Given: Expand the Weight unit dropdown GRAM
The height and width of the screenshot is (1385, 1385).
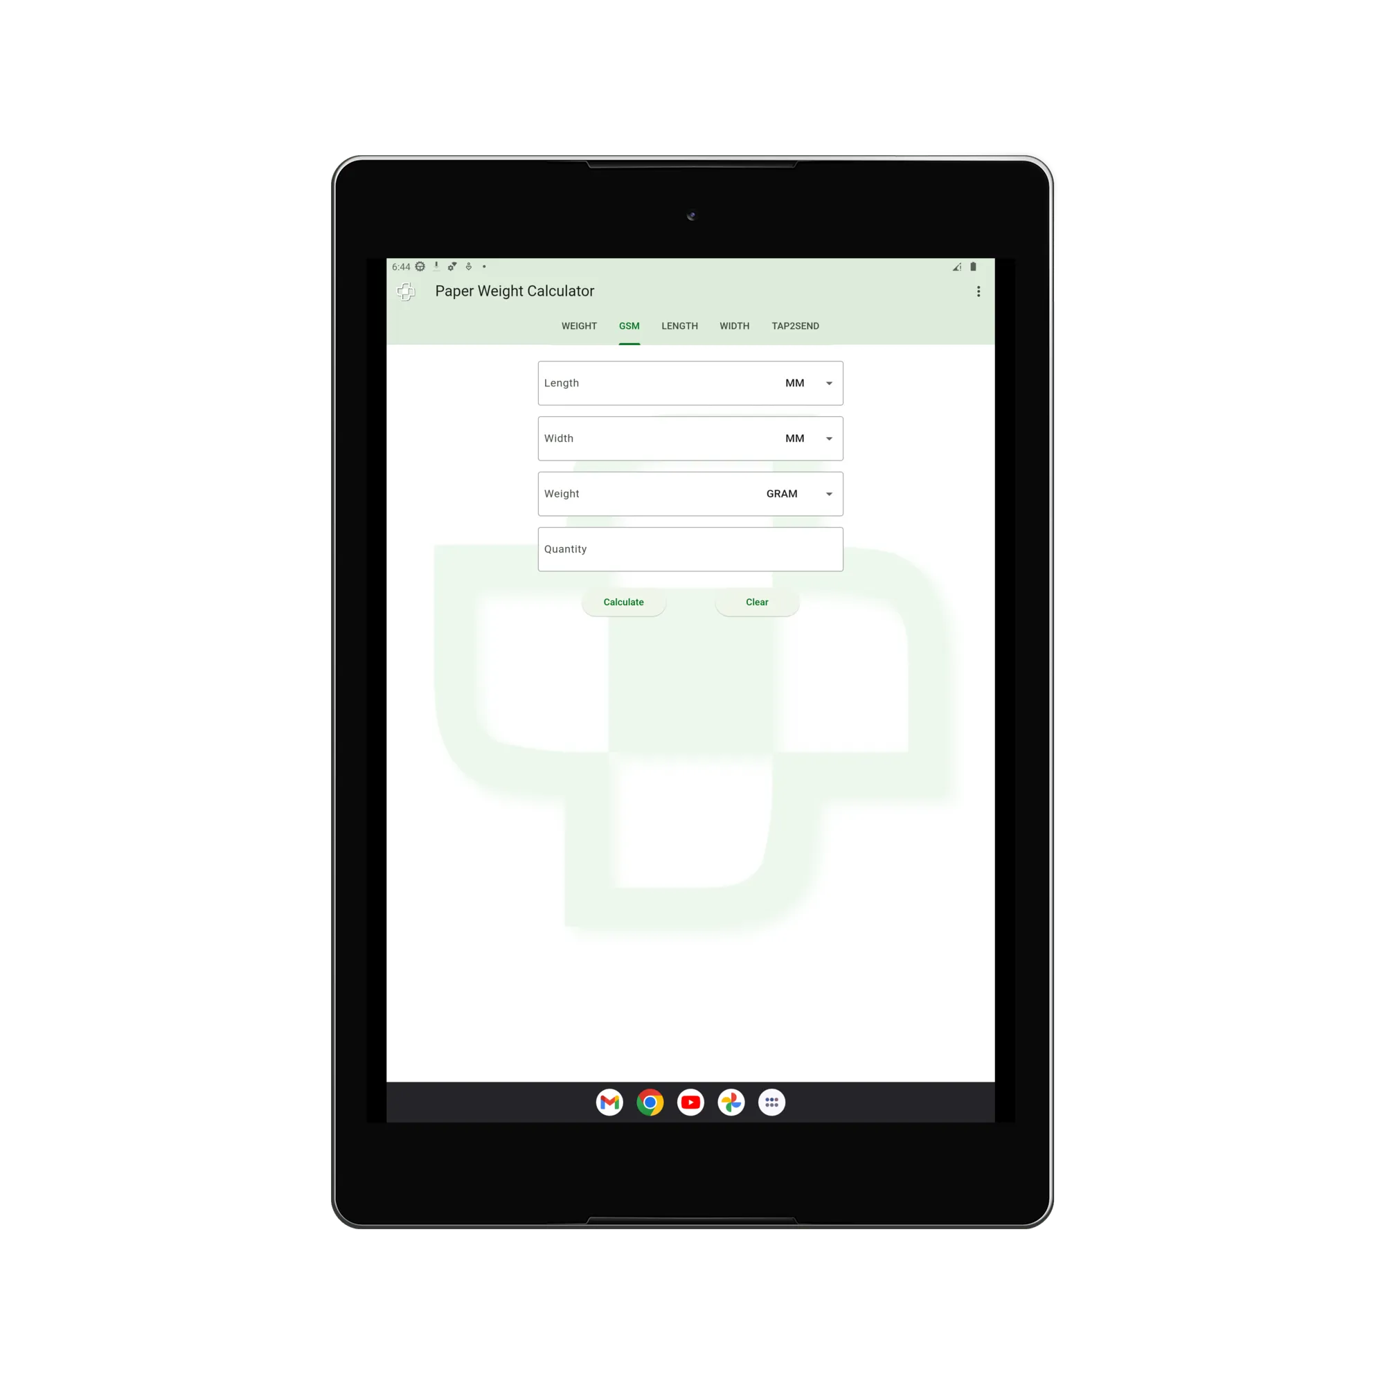Looking at the screenshot, I should (x=828, y=493).
